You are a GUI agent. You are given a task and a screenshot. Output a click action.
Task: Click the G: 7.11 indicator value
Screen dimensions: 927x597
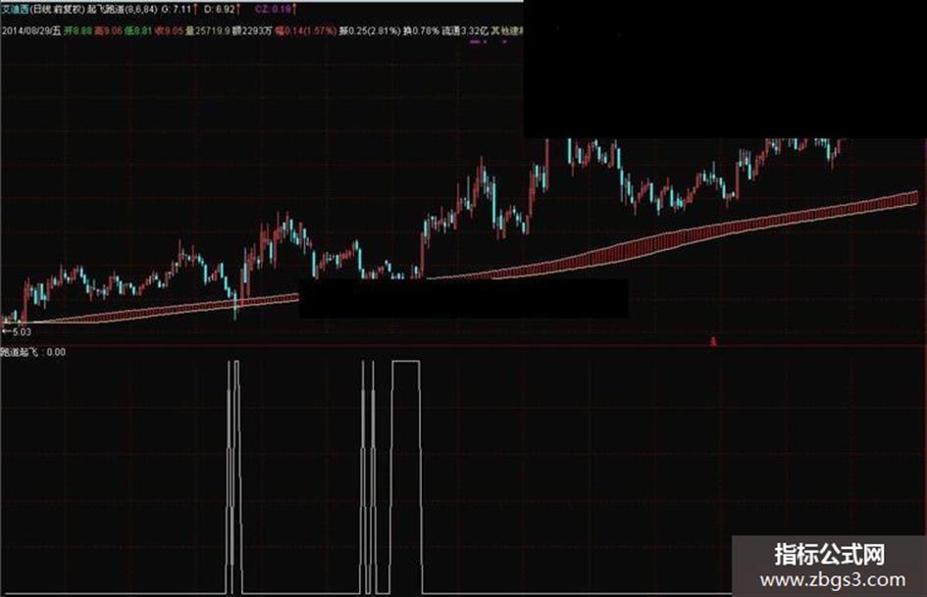(177, 10)
